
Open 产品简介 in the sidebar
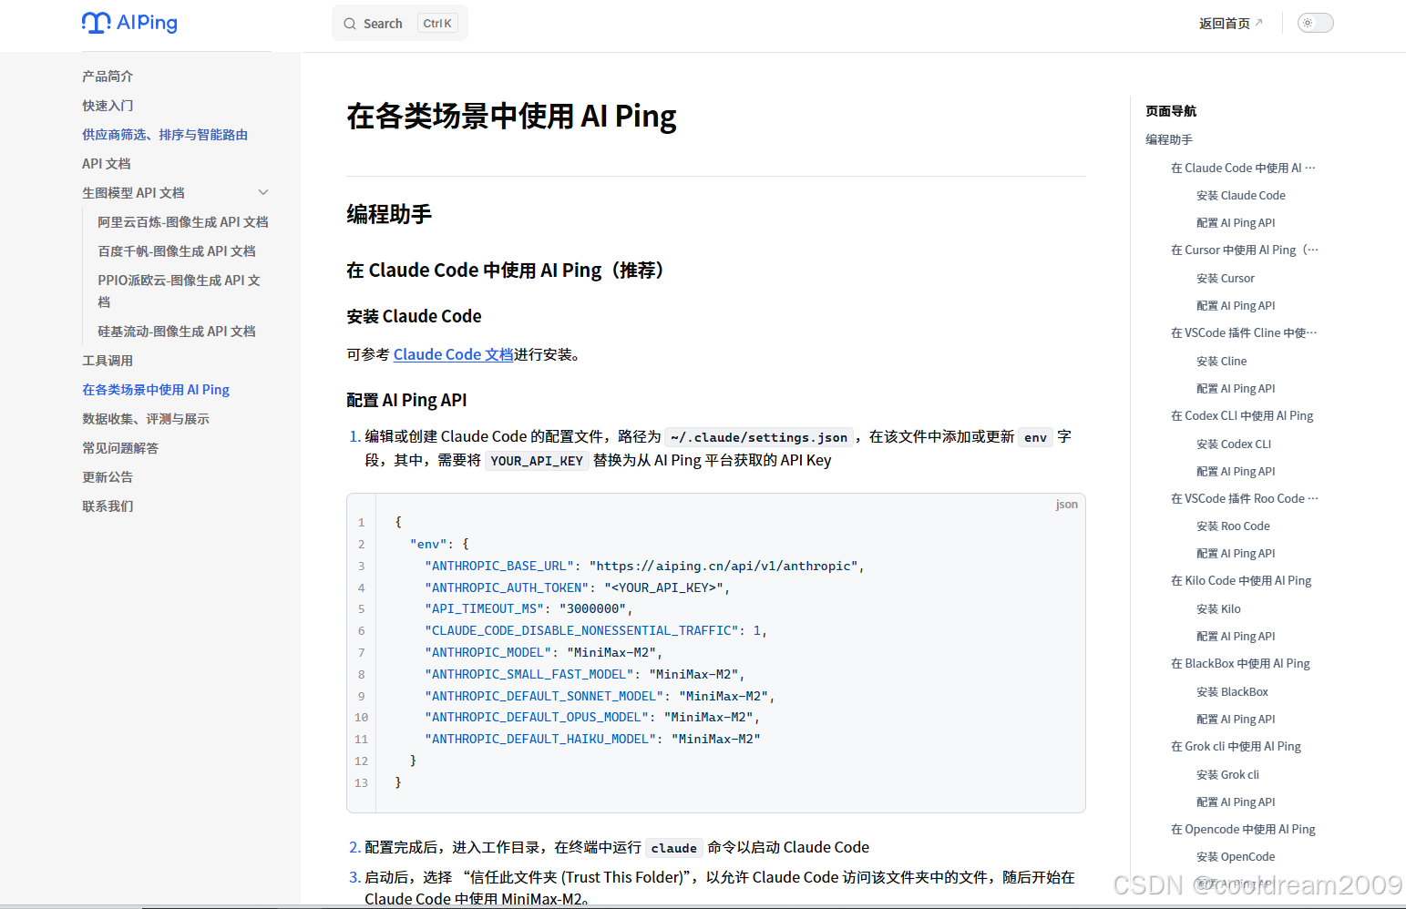(x=108, y=77)
